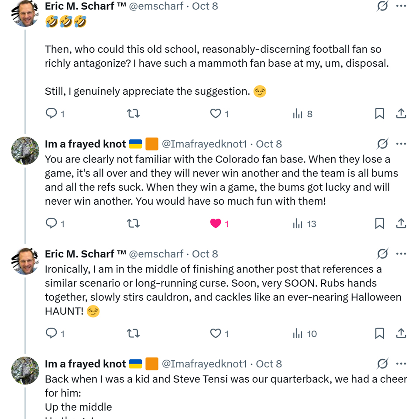419x419 pixels.
Task: Bookmark the tweet with 8 views
Action: click(x=379, y=113)
